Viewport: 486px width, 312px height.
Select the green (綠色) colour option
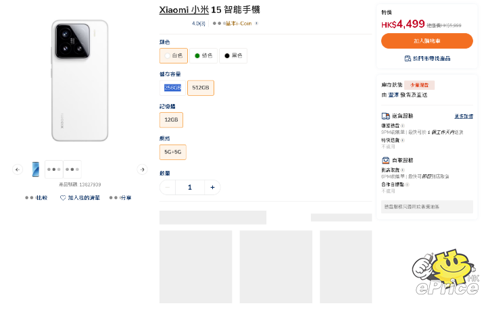click(203, 55)
